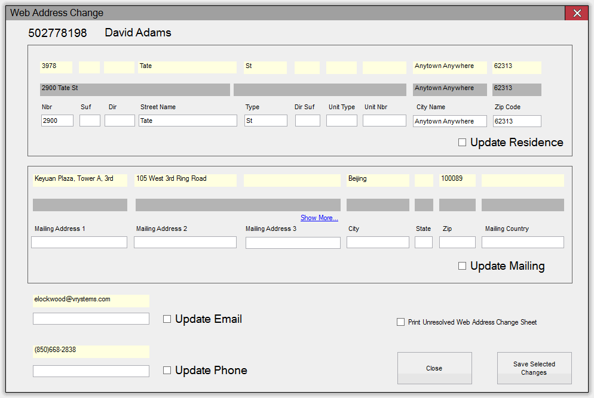This screenshot has height=398, width=594.
Task: Tick the Update Phone checkbox
Action: pyautogui.click(x=167, y=371)
